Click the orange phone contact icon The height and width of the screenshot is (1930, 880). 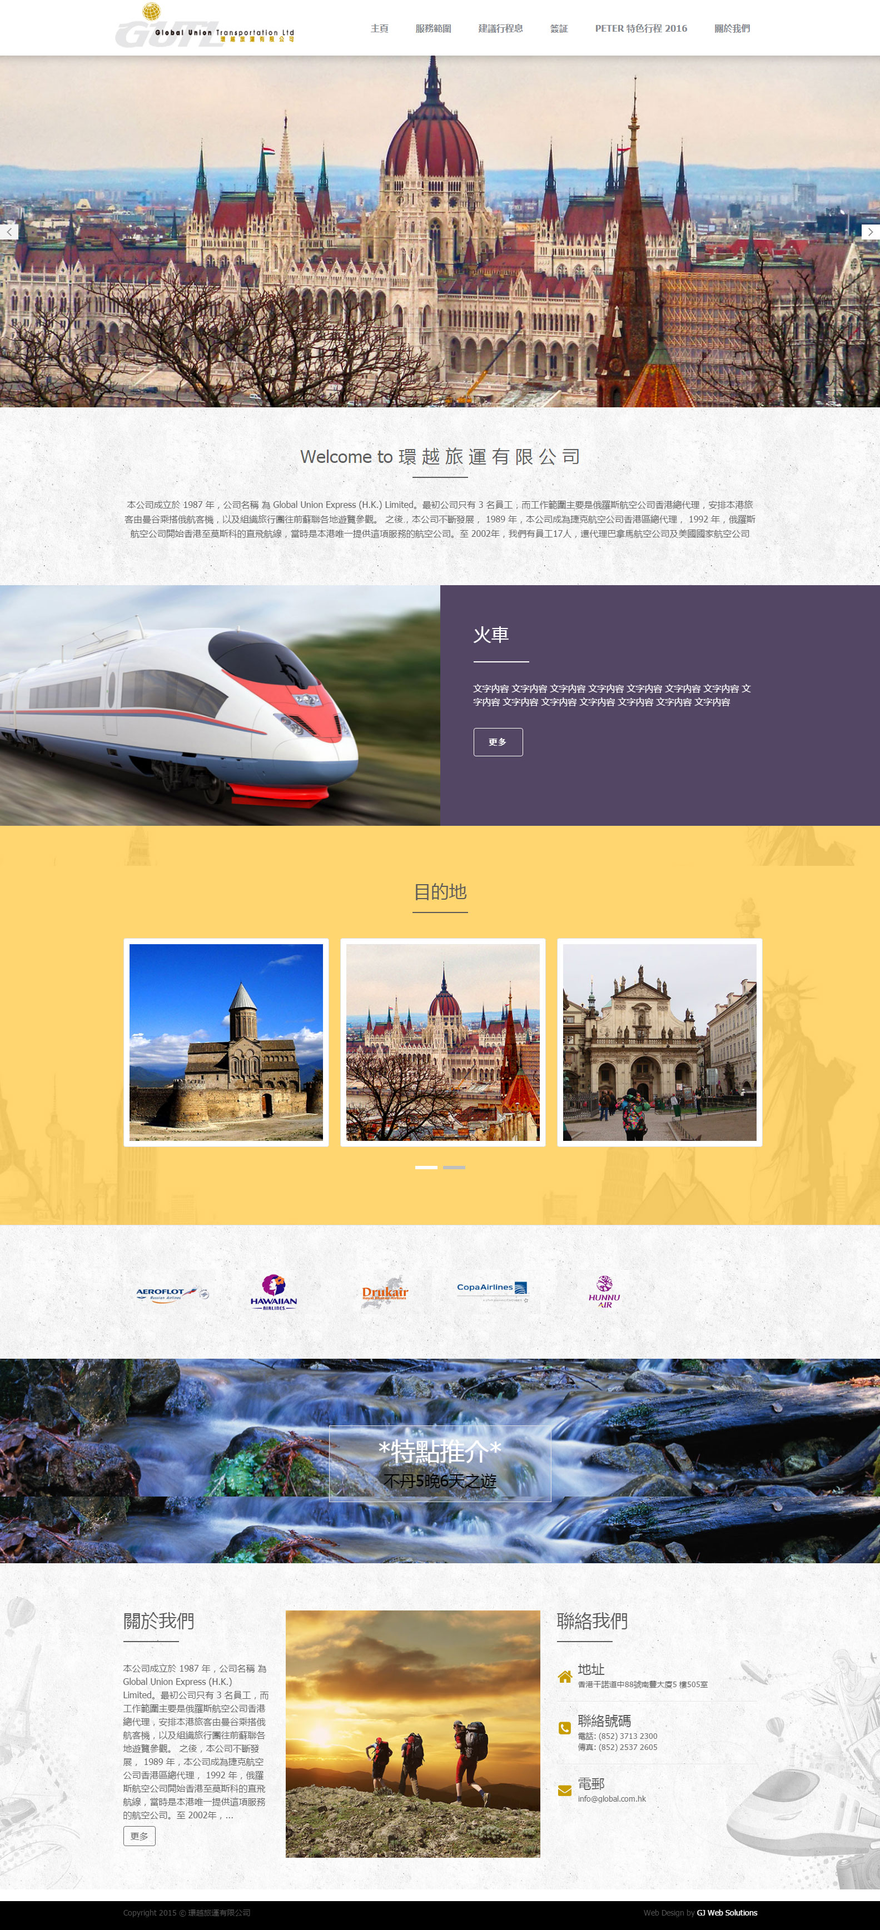point(564,1728)
